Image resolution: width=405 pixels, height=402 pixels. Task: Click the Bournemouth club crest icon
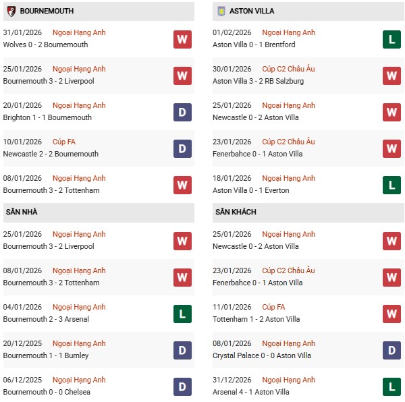tap(11, 11)
